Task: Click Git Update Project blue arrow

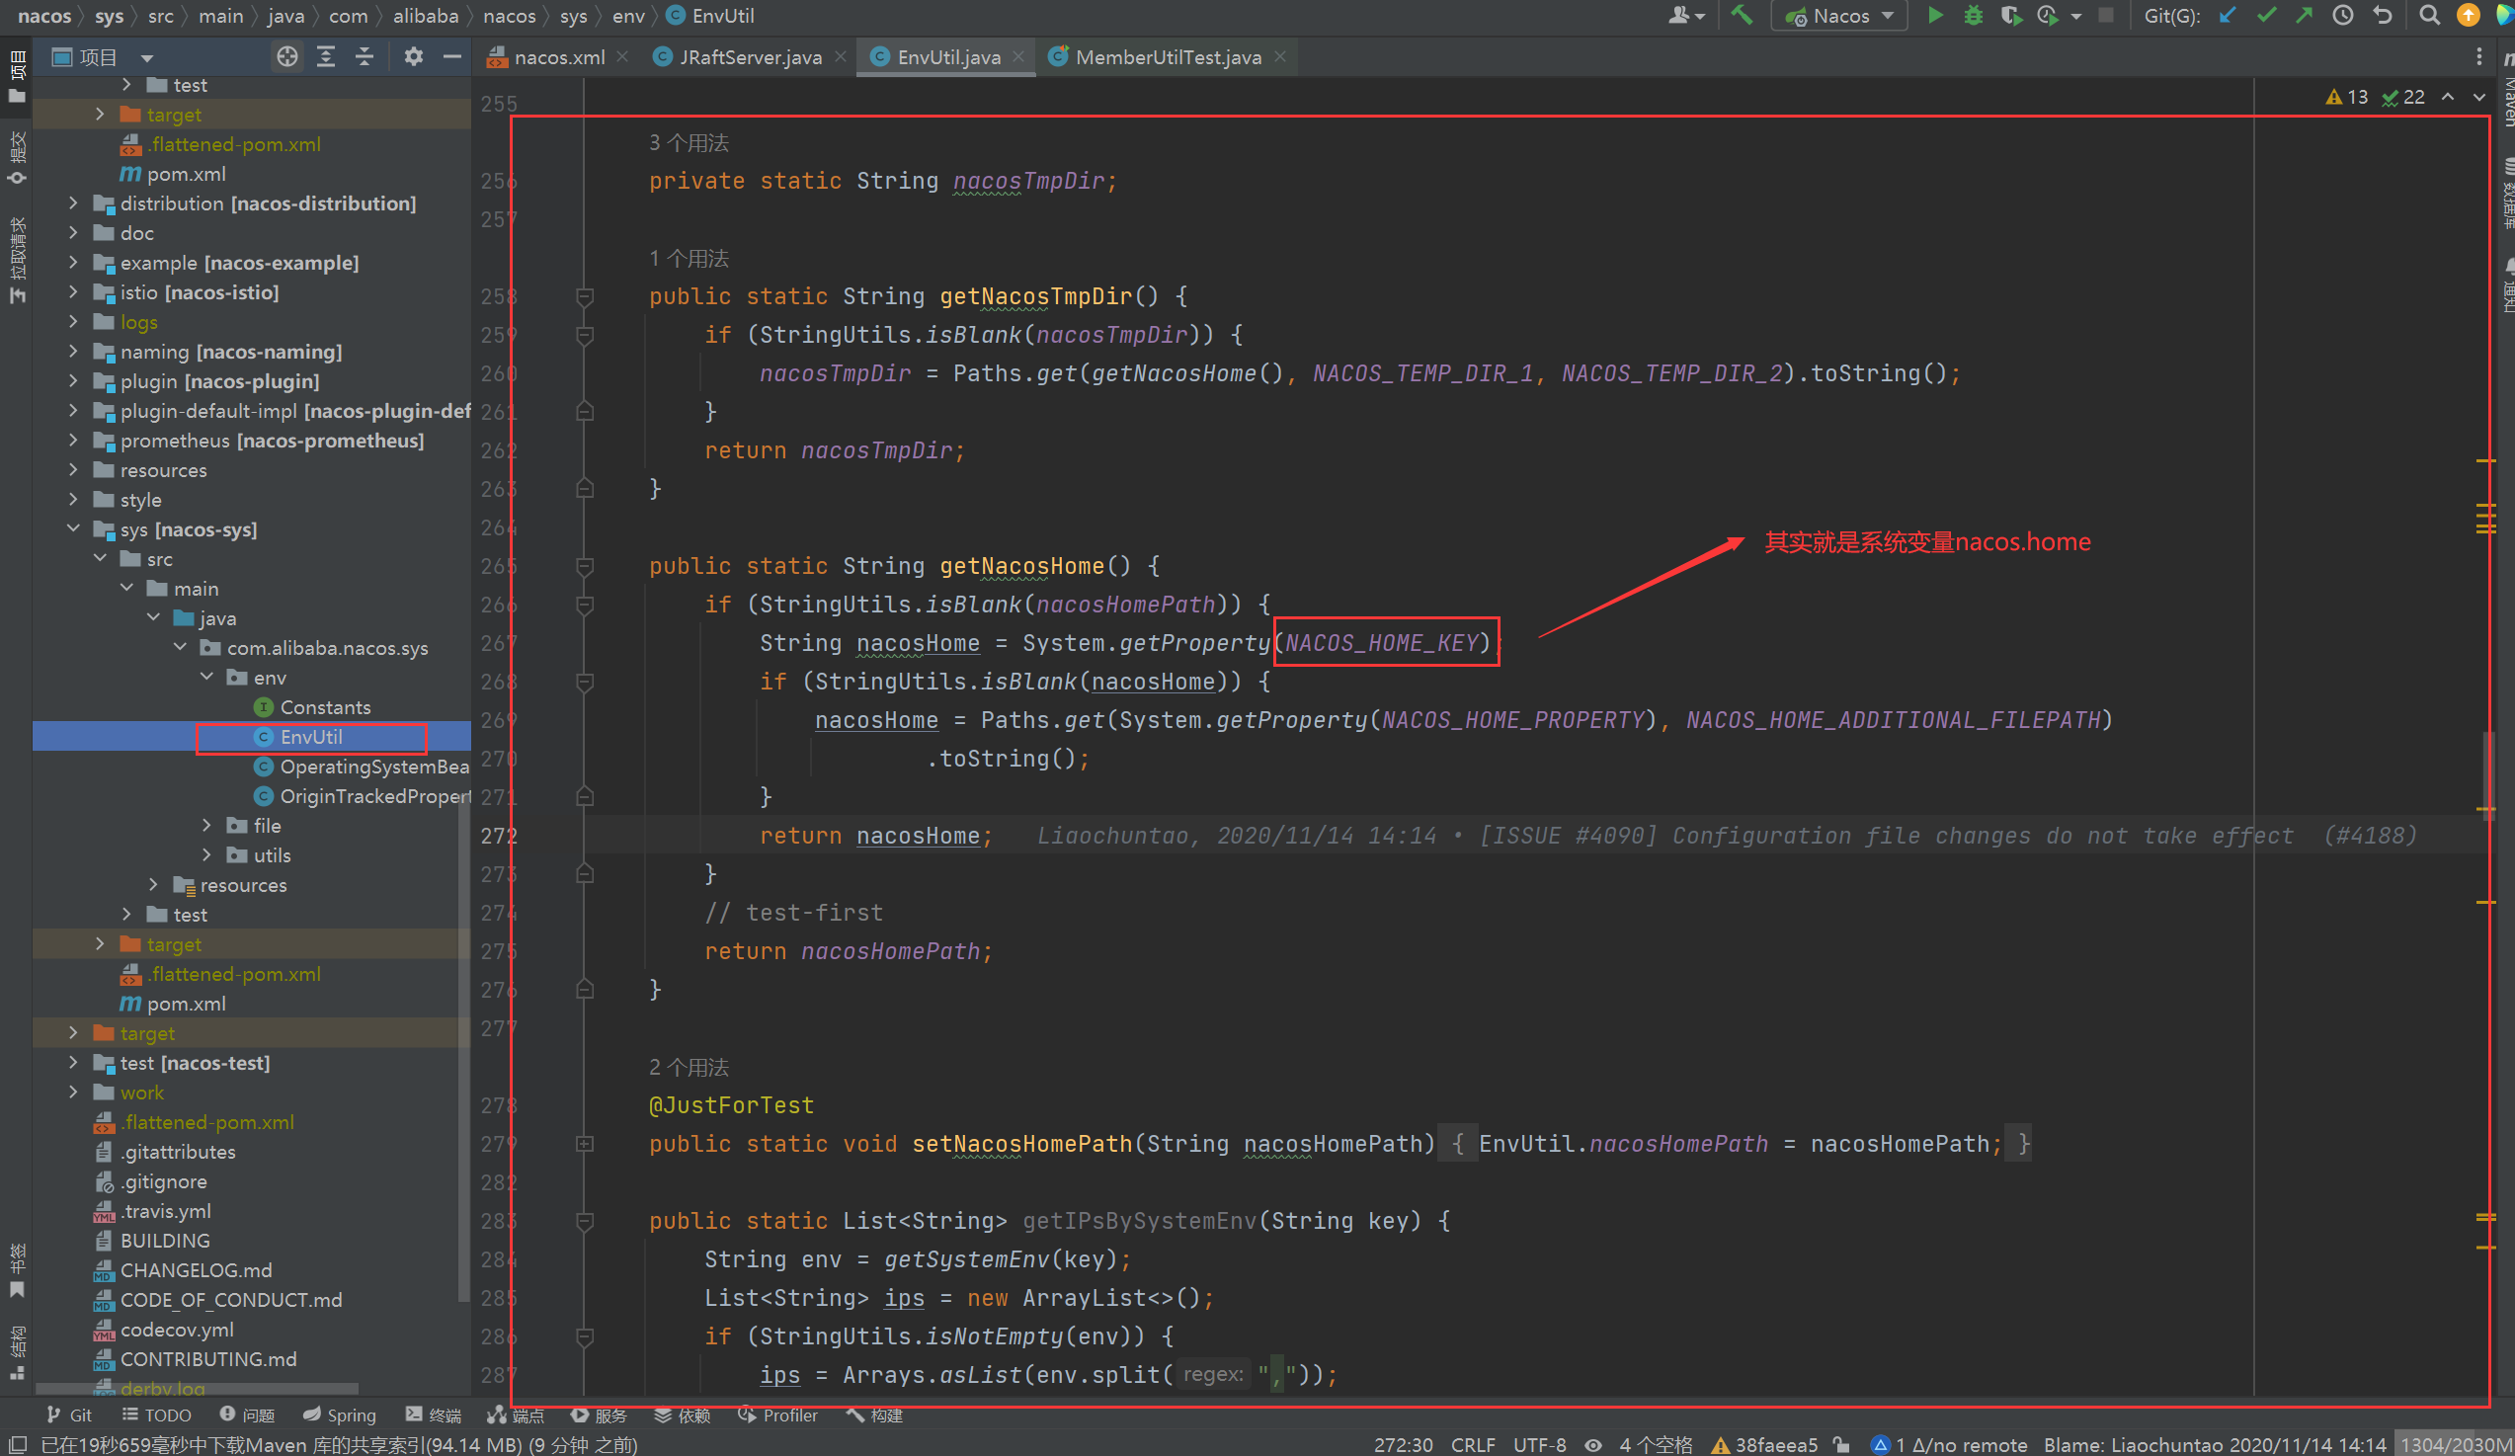Action: tap(2228, 15)
